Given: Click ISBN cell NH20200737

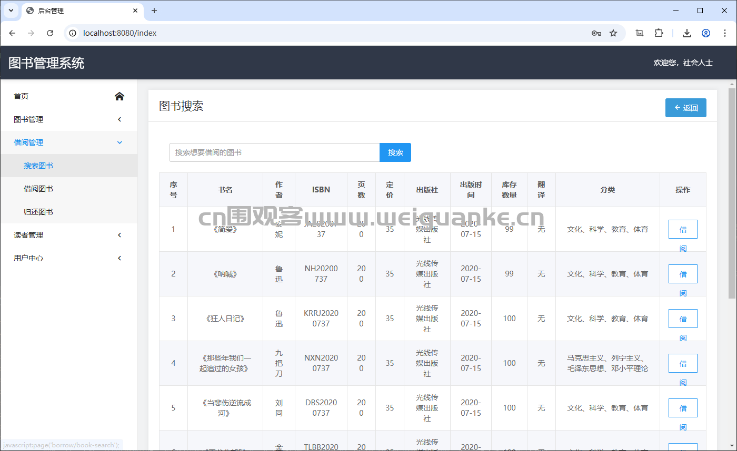Looking at the screenshot, I should tap(321, 274).
